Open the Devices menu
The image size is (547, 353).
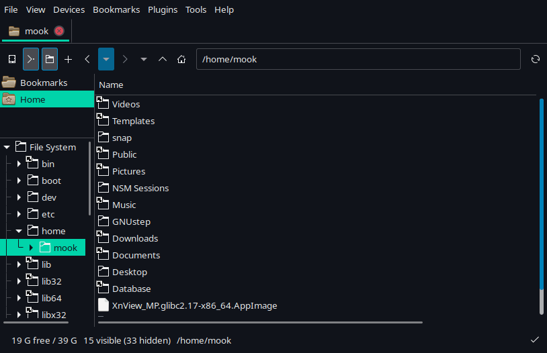pyautogui.click(x=69, y=10)
